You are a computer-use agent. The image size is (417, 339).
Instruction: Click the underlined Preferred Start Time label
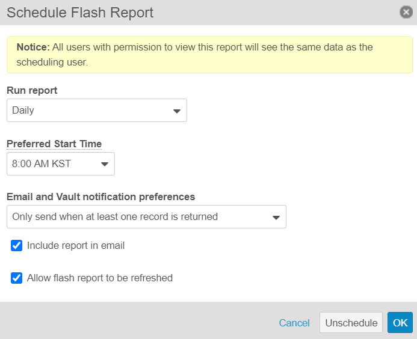coord(54,144)
